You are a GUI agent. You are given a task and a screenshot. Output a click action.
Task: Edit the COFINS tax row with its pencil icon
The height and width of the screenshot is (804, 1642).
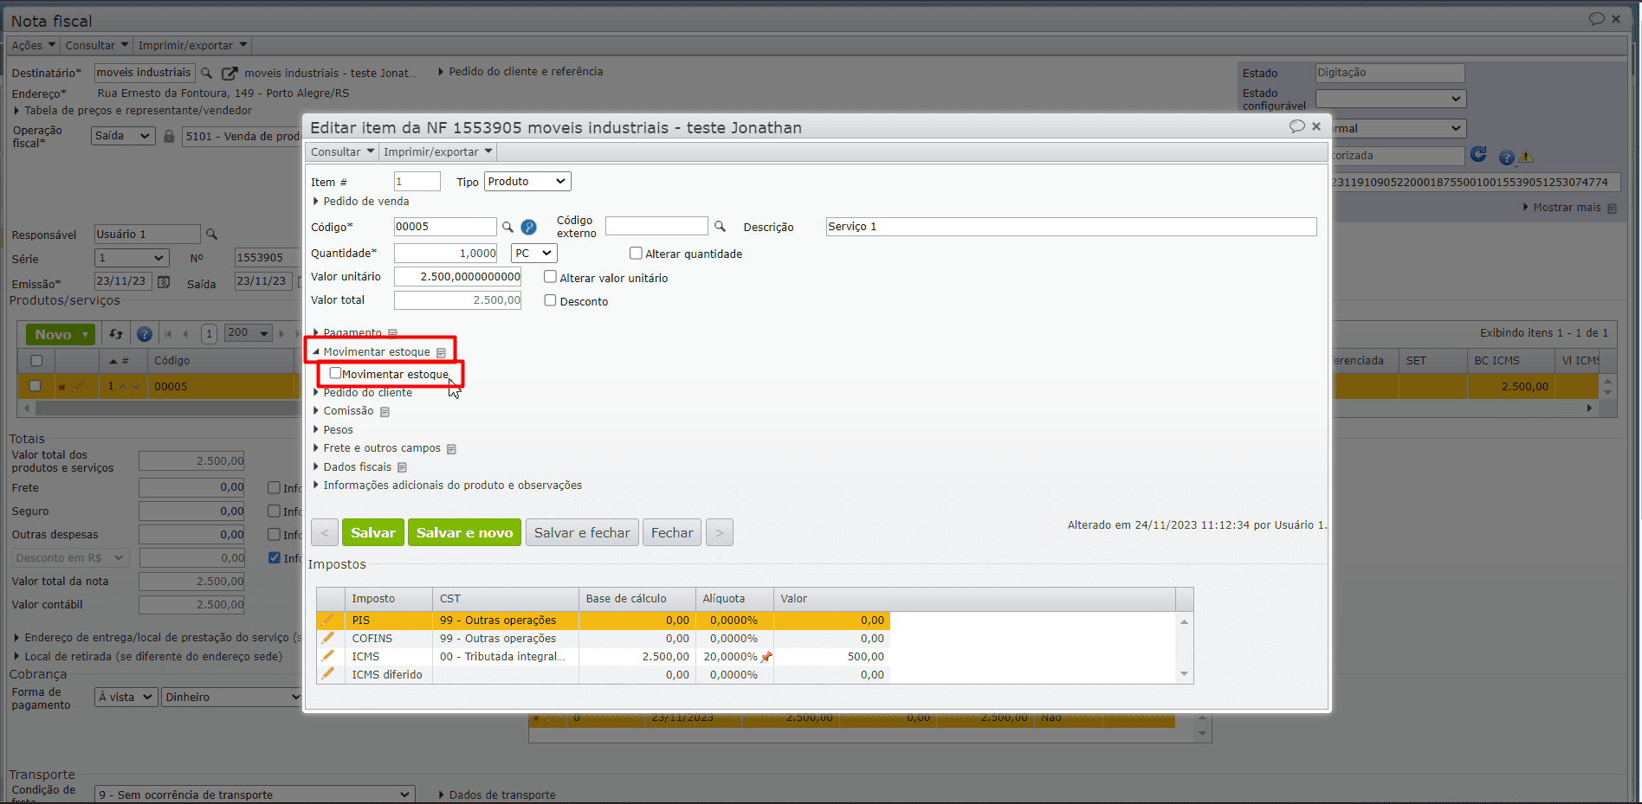327,638
